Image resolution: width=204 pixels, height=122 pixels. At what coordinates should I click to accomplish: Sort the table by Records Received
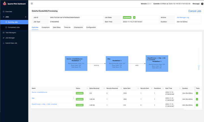pos(121,88)
